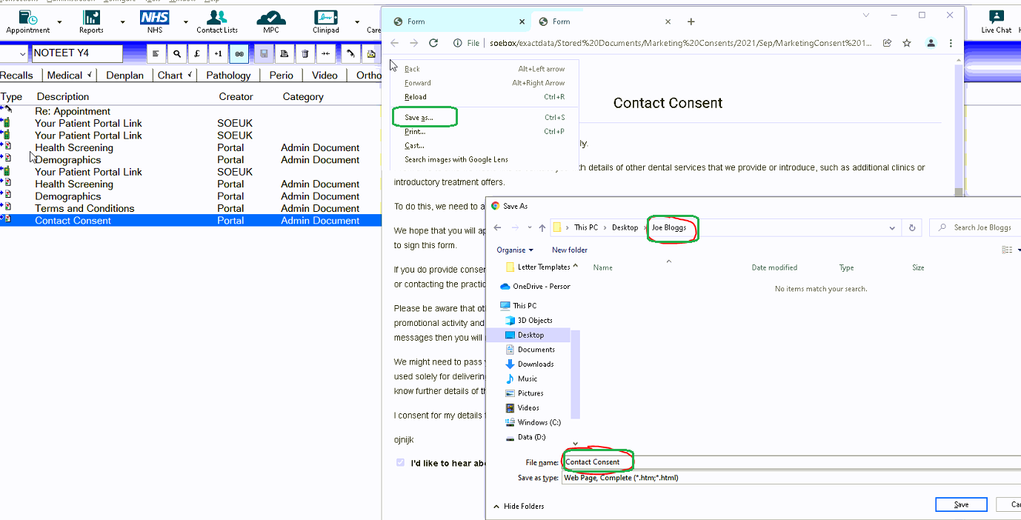Open Live Chat
Viewport: 1021px width, 520px height.
point(996,21)
